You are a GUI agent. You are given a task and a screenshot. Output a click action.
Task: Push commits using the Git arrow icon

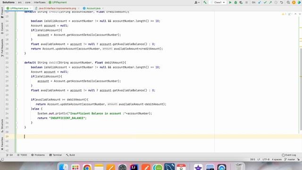270,2
